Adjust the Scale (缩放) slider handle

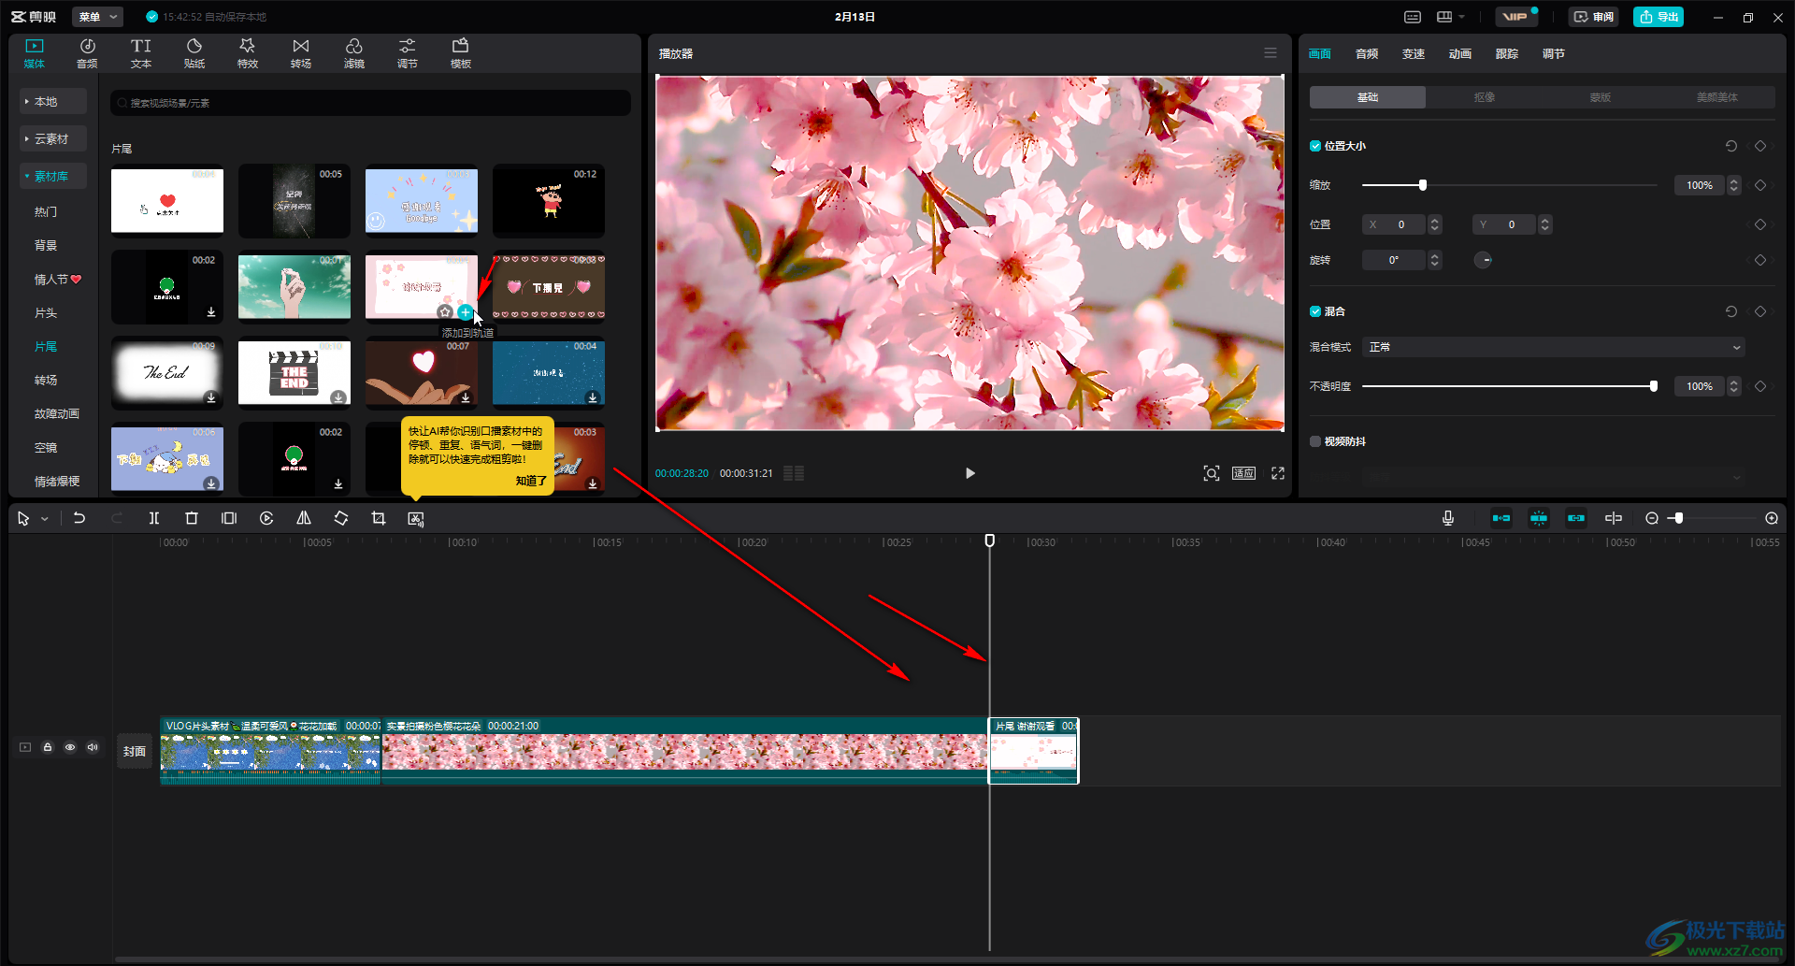(1423, 185)
